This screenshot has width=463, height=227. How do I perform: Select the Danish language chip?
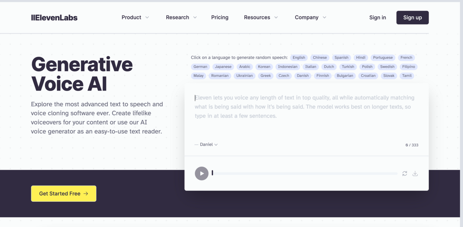click(303, 75)
